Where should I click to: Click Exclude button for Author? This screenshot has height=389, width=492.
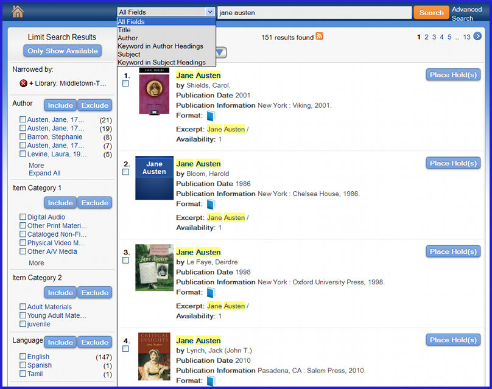pyautogui.click(x=95, y=105)
